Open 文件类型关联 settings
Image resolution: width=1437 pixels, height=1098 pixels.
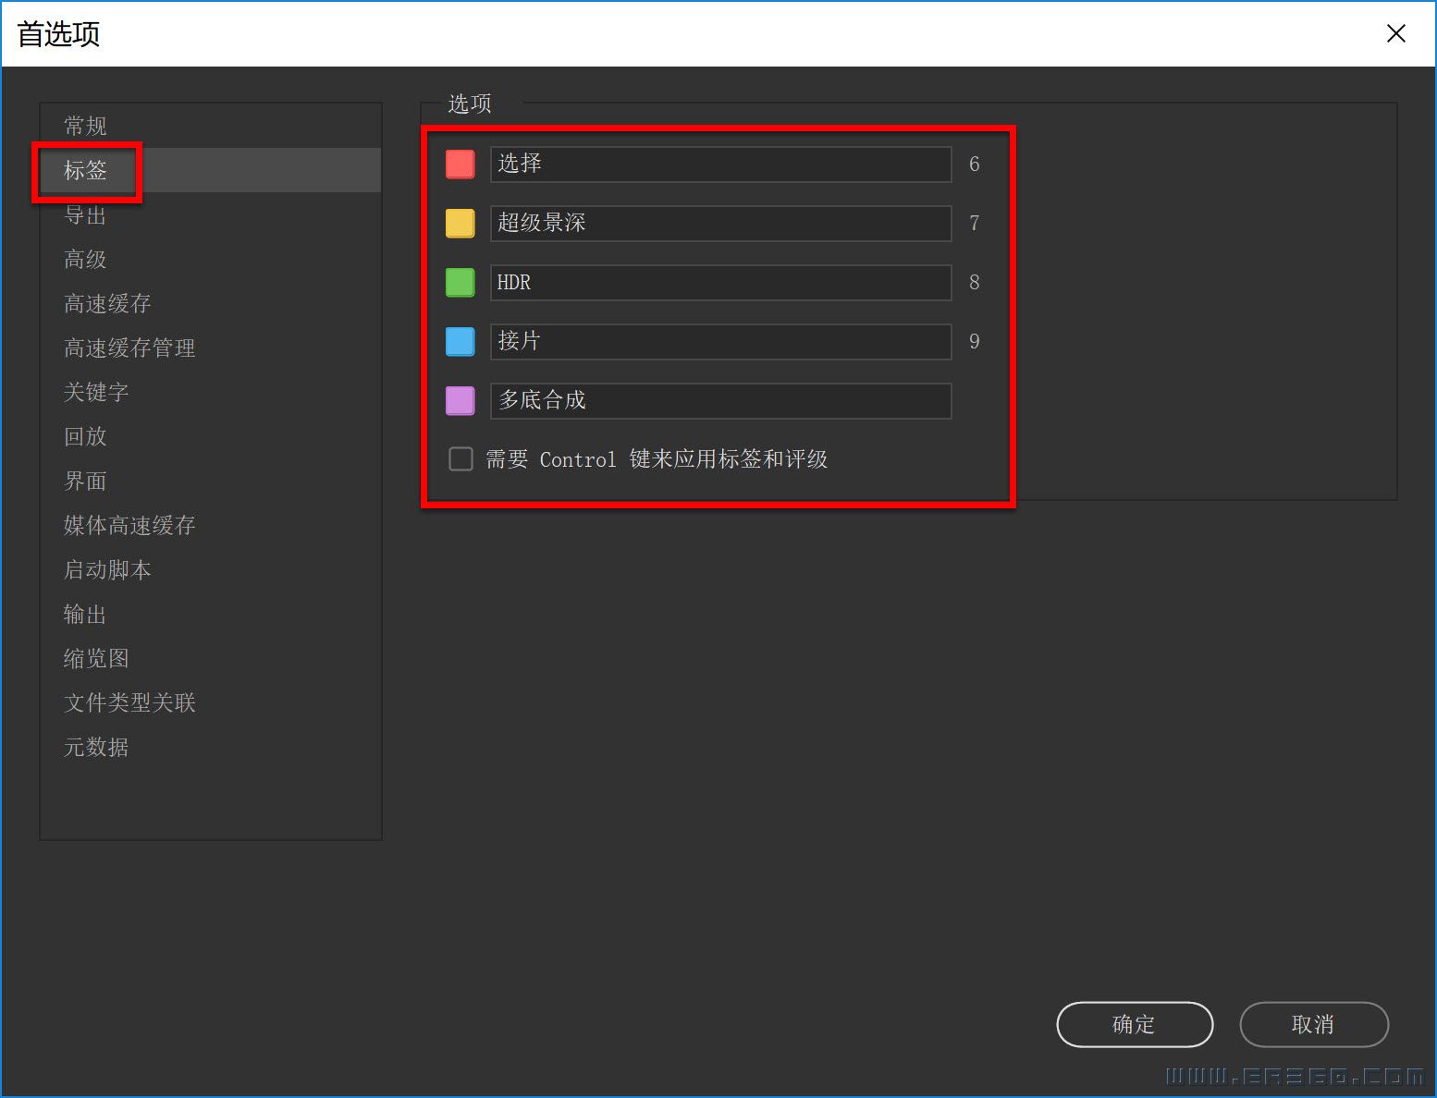[129, 702]
